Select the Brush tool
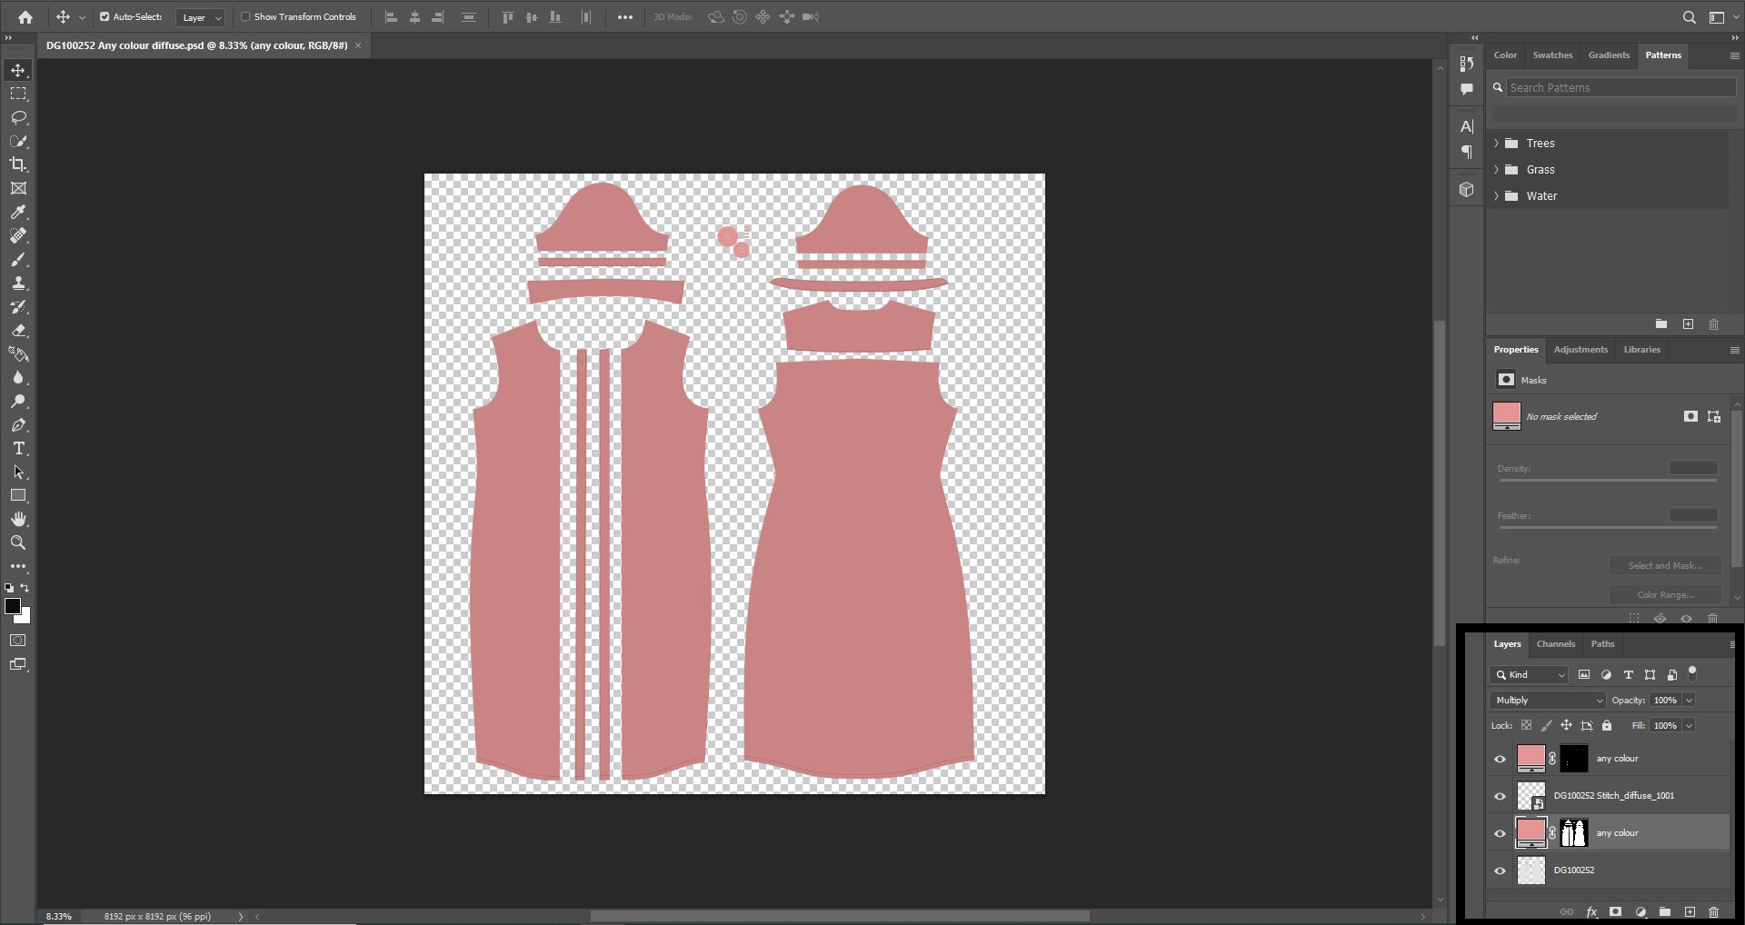The image size is (1745, 925). pos(18,259)
